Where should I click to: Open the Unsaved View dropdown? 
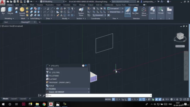[x=115, y=12]
